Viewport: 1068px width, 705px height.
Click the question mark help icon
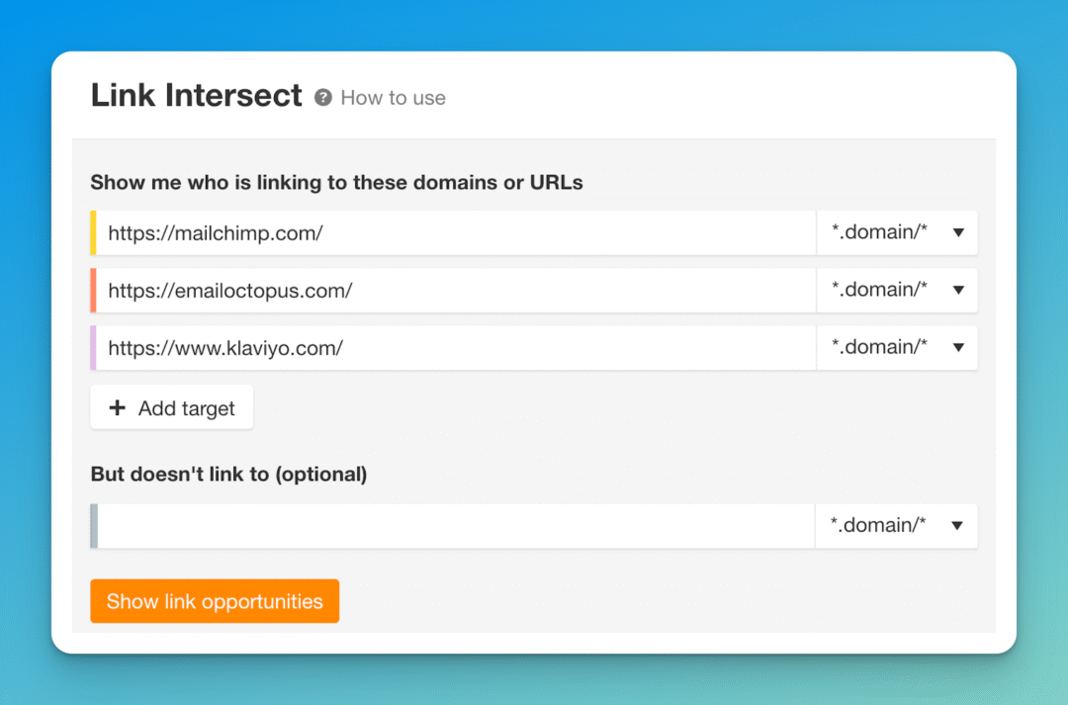[x=323, y=97]
